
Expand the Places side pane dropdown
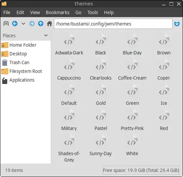[x=46, y=35]
